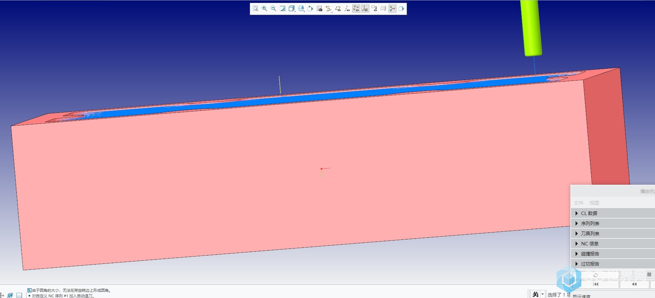
Task: Click the cube-with-arrows icon in graphics toolbar
Action: click(x=310, y=9)
